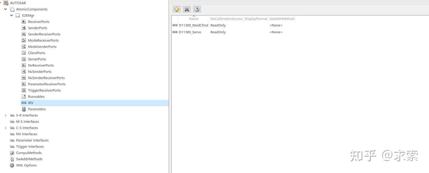Click the ModeSenderPorts icon
429x173 pixels.
point(24,47)
